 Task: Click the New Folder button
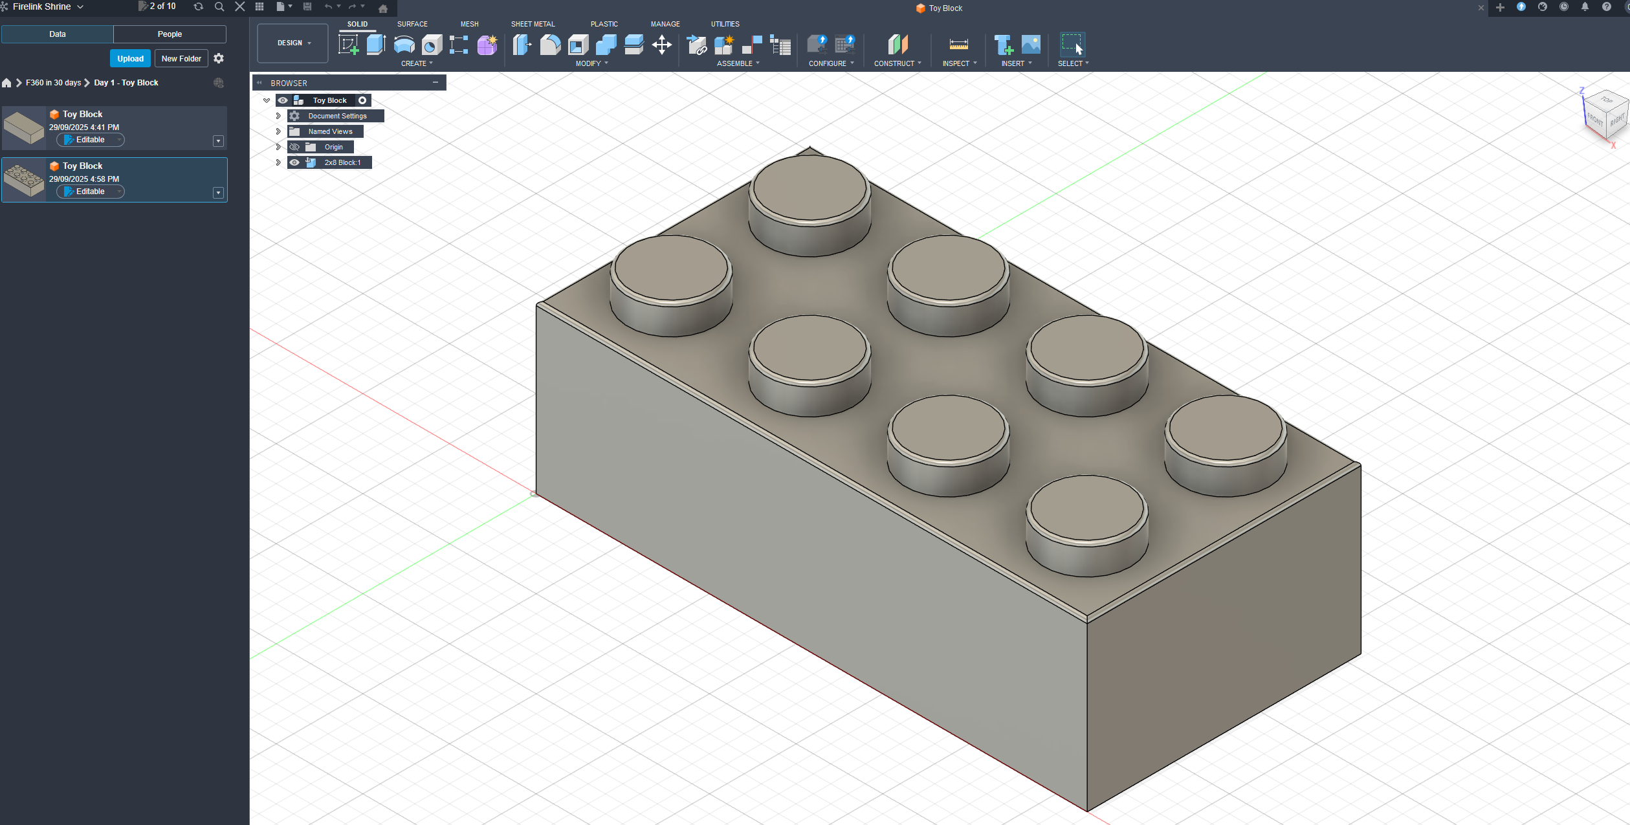(181, 58)
